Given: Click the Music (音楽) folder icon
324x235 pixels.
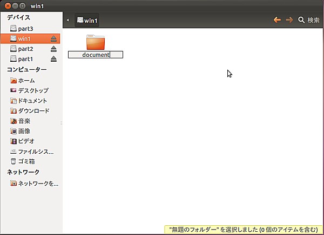Looking at the screenshot, I should (x=13, y=121).
